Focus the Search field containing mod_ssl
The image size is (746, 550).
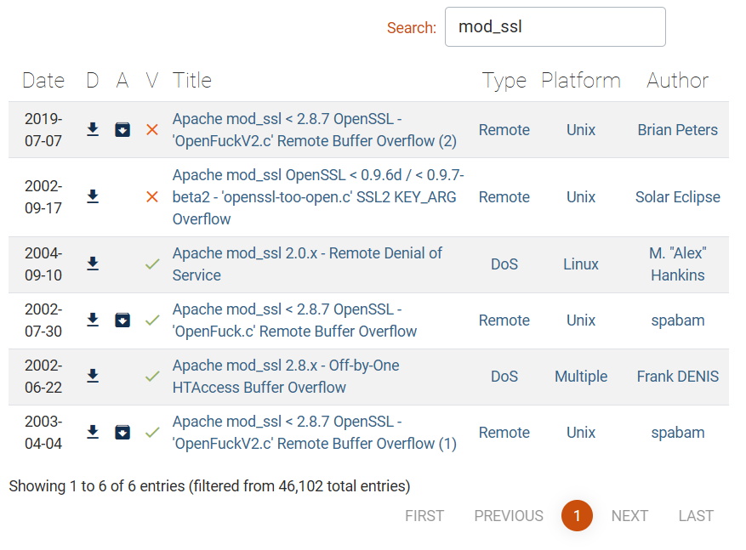click(x=555, y=26)
